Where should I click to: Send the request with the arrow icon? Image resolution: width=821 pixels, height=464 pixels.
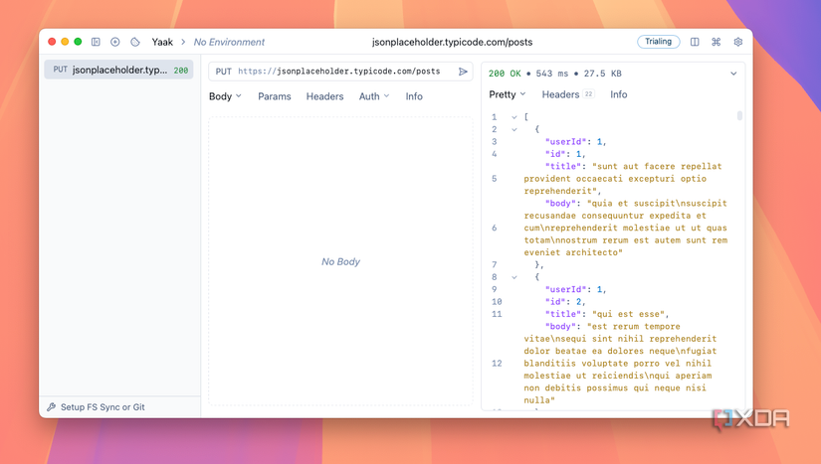(x=463, y=72)
